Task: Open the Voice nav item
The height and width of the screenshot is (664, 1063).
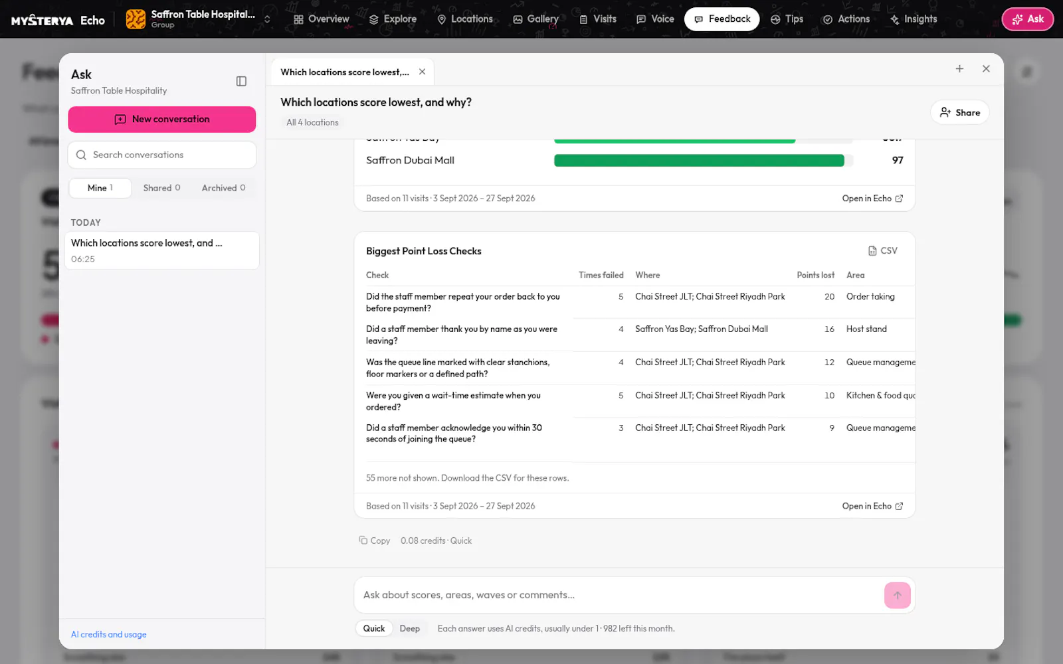Action: point(655,19)
